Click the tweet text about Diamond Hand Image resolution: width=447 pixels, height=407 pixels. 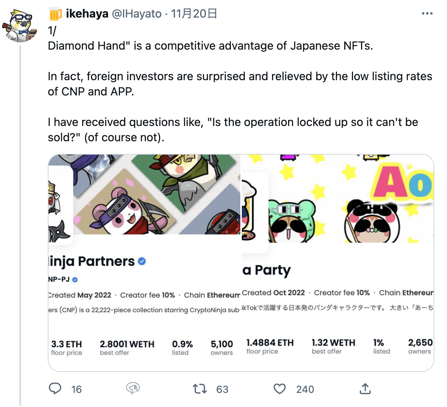pos(210,46)
